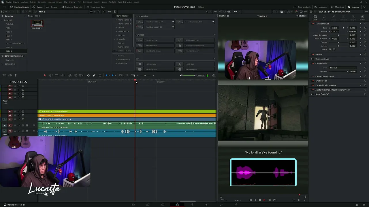369x207 pixels.
Task: Open the Archivo tab in Inspector
Action: click(x=362, y=17)
